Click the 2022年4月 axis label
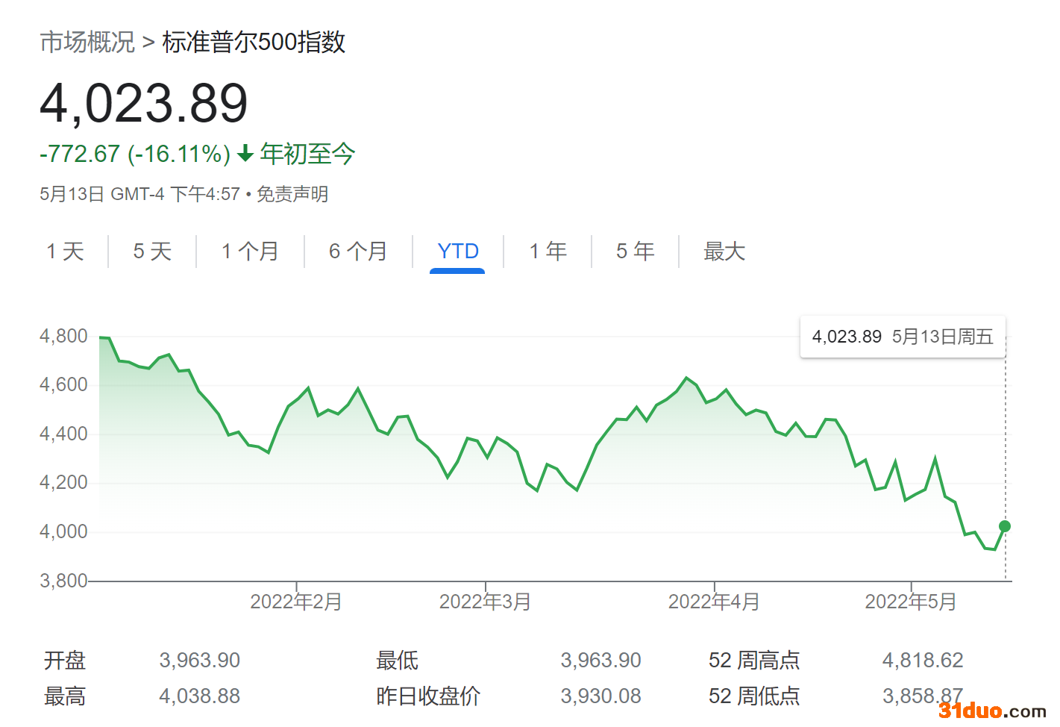Image resolution: width=1060 pixels, height=727 pixels. [714, 602]
